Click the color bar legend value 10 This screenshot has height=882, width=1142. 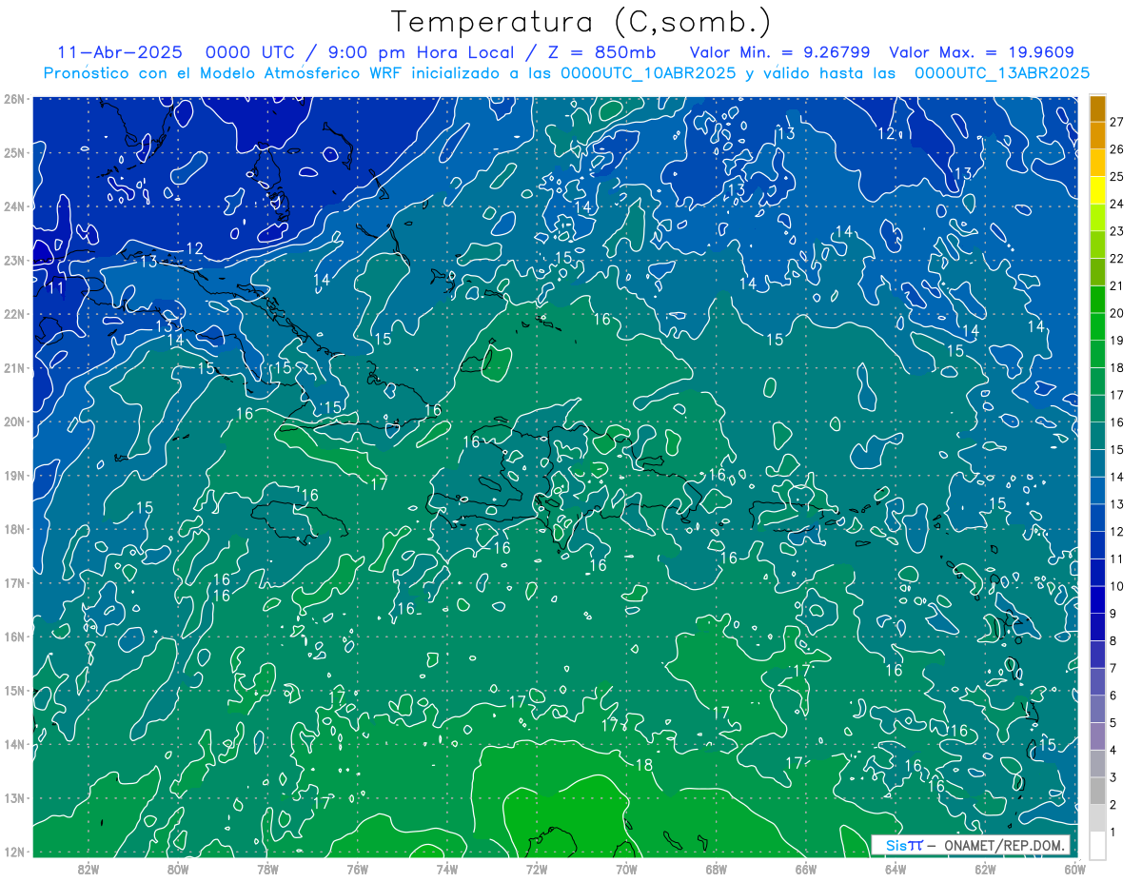coord(1116,586)
